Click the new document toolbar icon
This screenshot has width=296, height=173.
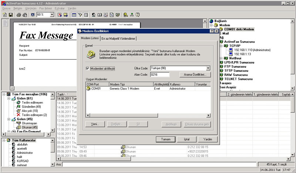coord(5,15)
